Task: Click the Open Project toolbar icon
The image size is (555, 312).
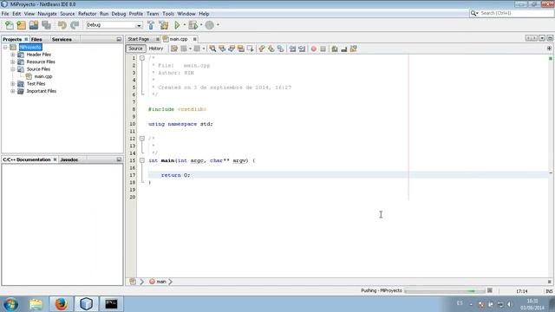Action: (34, 25)
